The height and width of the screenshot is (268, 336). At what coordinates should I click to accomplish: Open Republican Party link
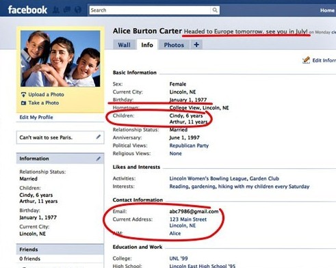[x=189, y=146]
